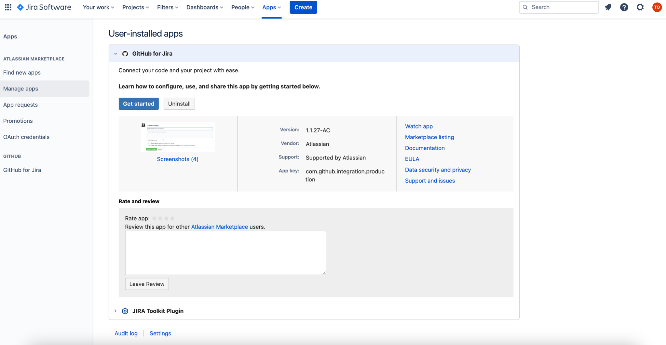The image size is (666, 345).
Task: Click the JIRA Toolkit Plugin hexagon icon
Action: [x=125, y=311]
